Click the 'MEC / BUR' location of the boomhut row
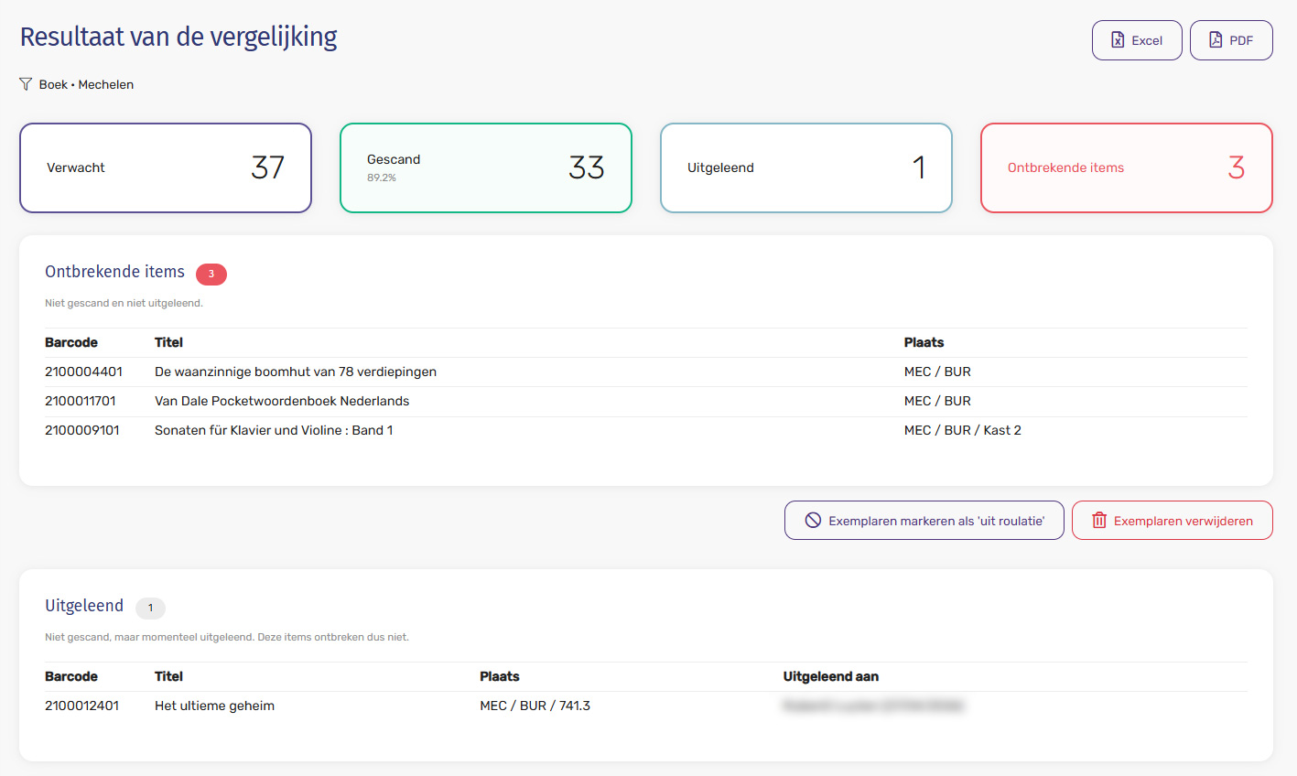 pyautogui.click(x=937, y=372)
